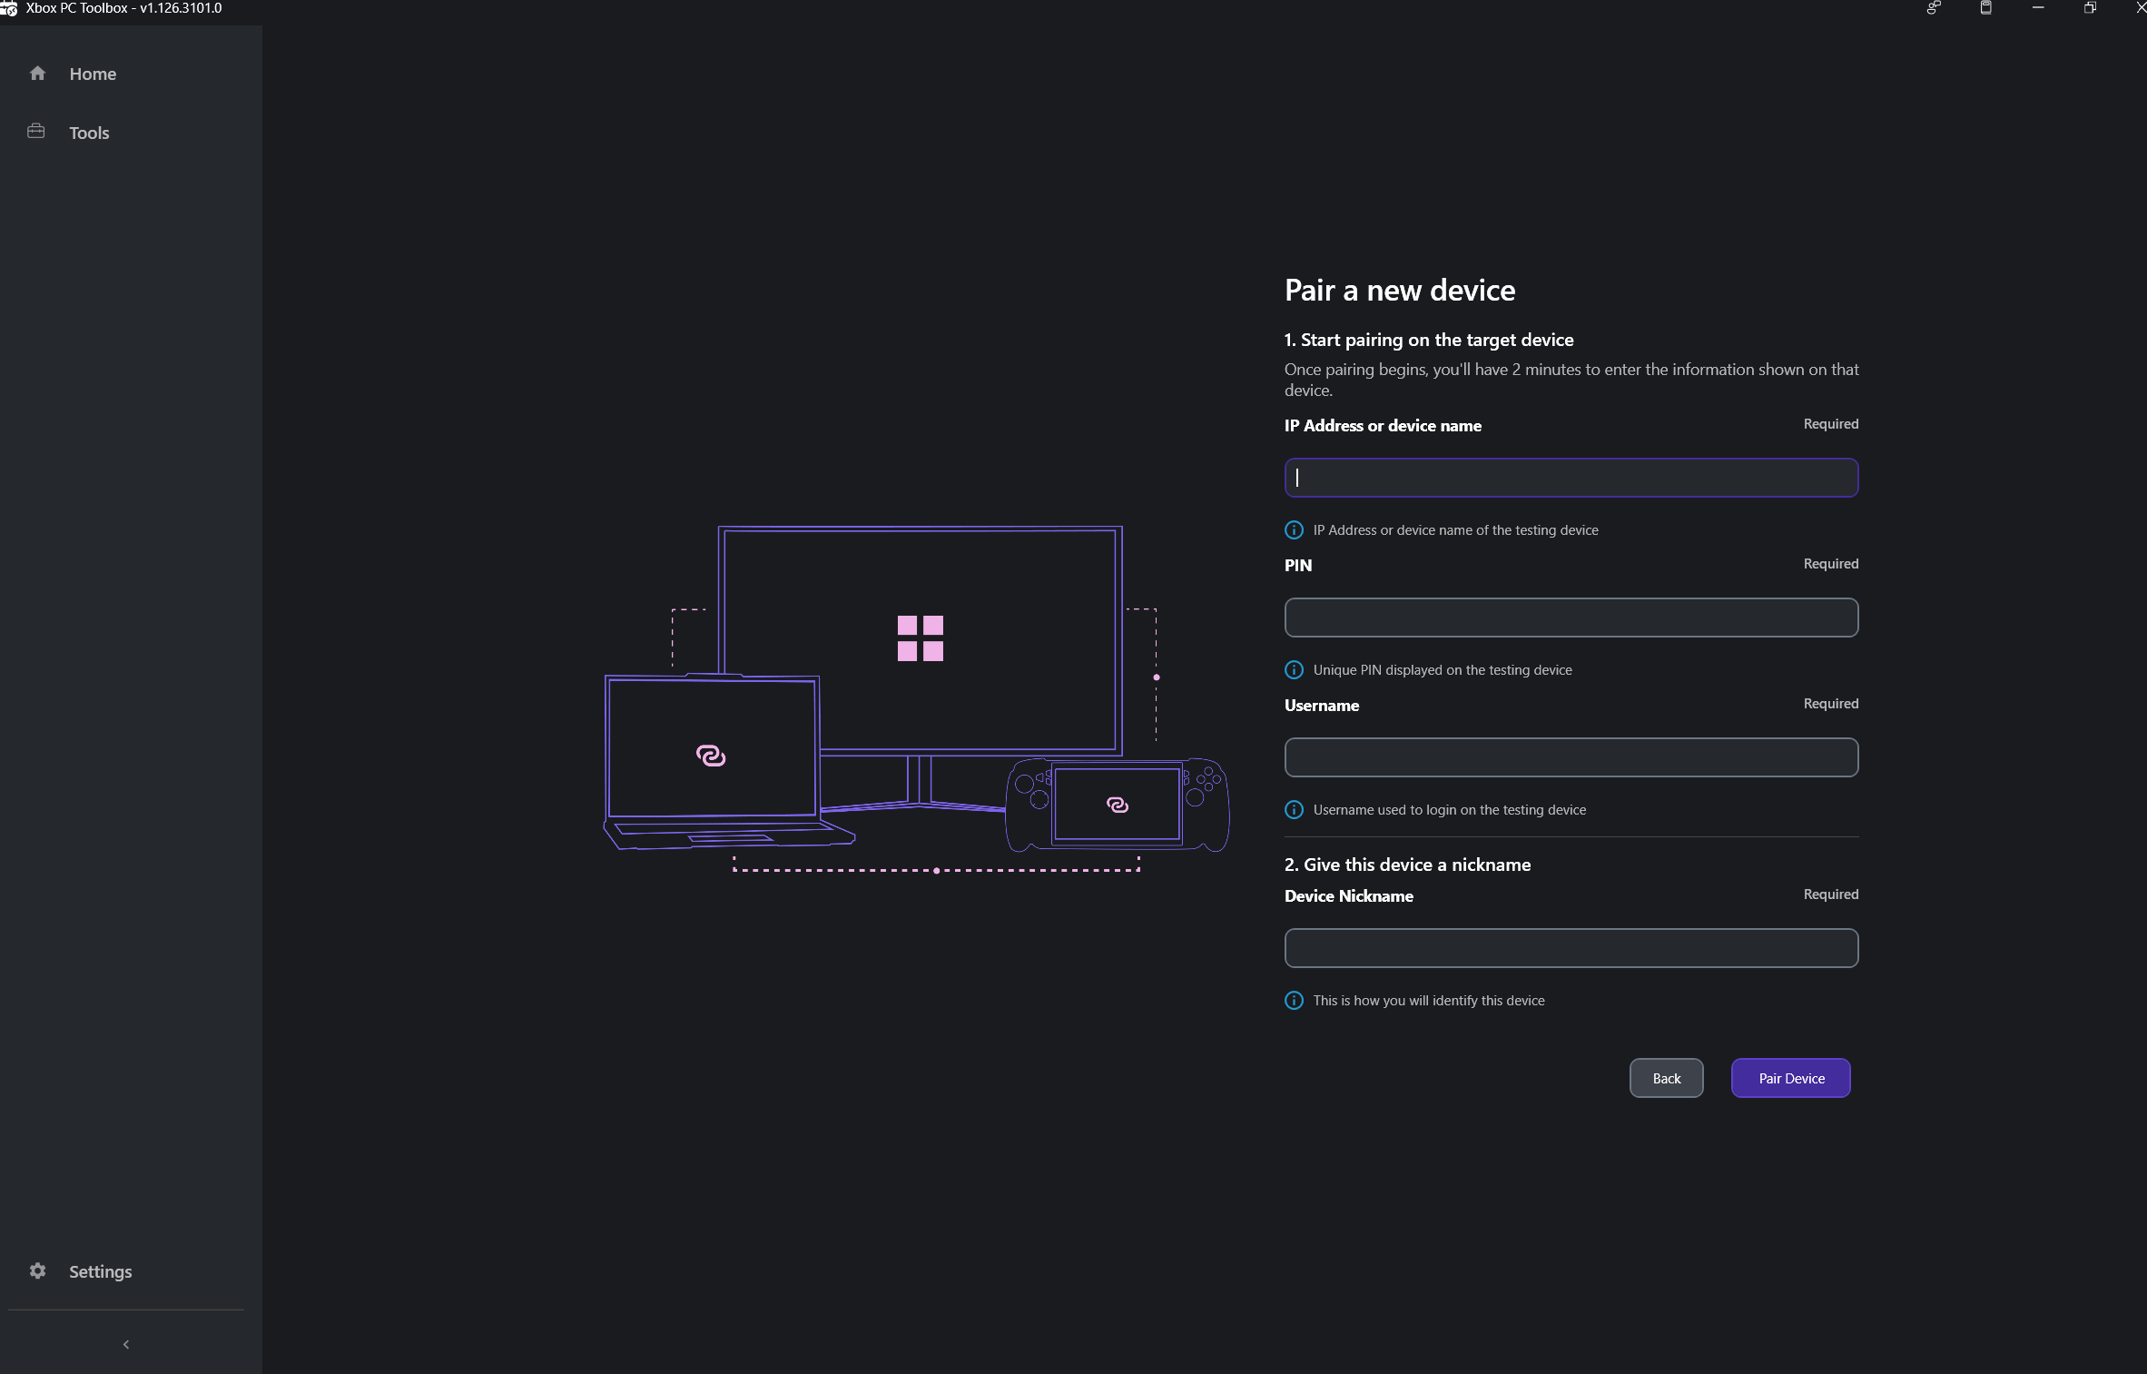Go back with the Back button

tap(1667, 1078)
